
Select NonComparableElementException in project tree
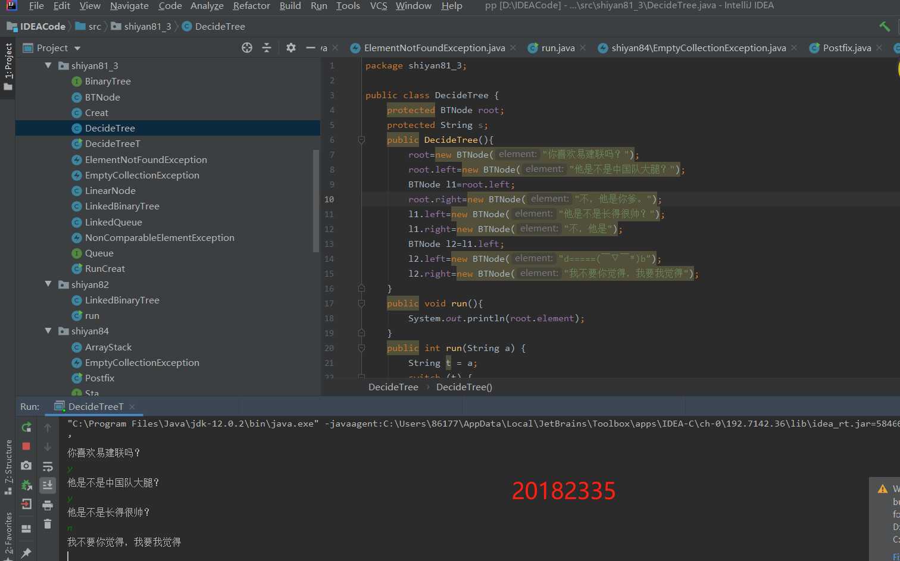click(x=160, y=238)
